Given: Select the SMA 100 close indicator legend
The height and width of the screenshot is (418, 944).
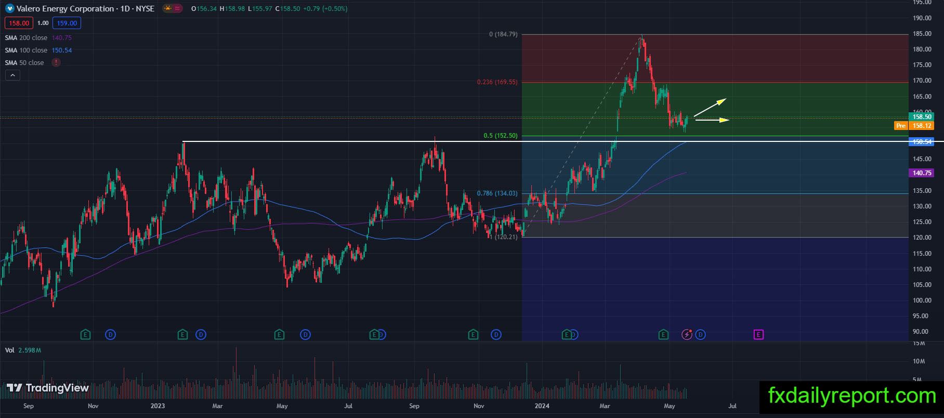Looking at the screenshot, I should [26, 50].
